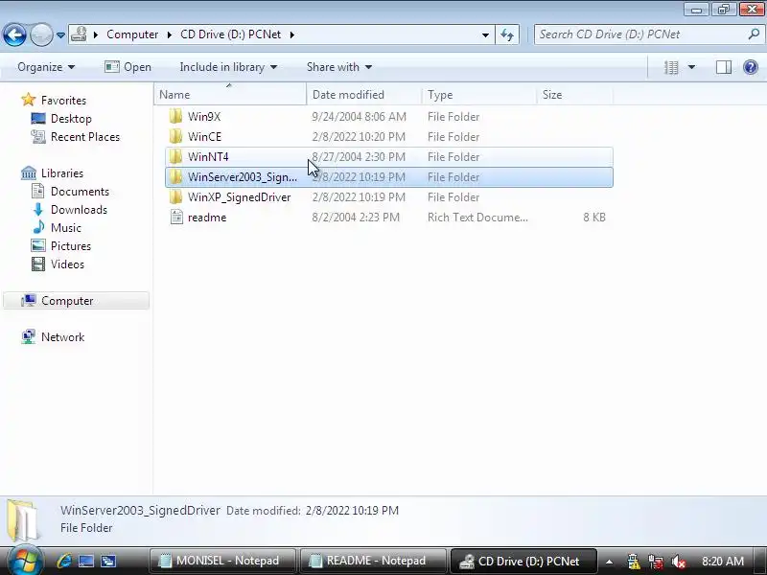Expand the arrow between Computer and CD Drive breadcrumbs
The height and width of the screenshot is (575, 767).
(170, 34)
